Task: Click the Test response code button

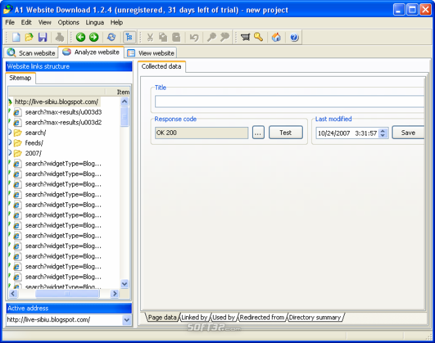Action: 286,132
